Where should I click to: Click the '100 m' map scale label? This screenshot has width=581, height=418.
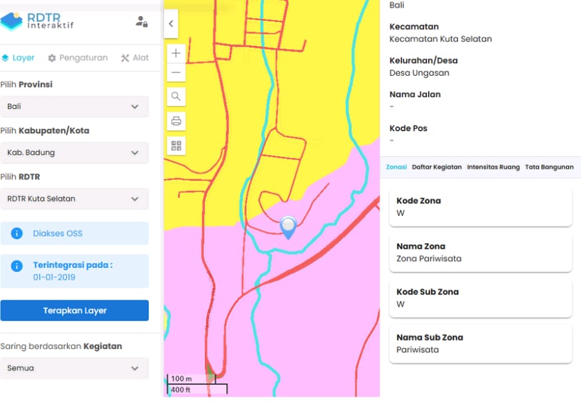click(181, 379)
